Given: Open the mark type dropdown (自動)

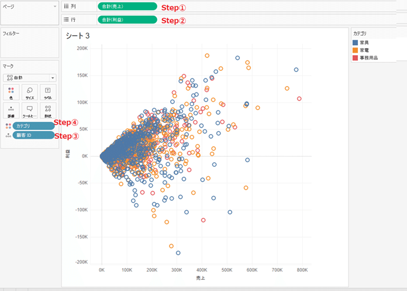Looking at the screenshot, I should [x=30, y=78].
